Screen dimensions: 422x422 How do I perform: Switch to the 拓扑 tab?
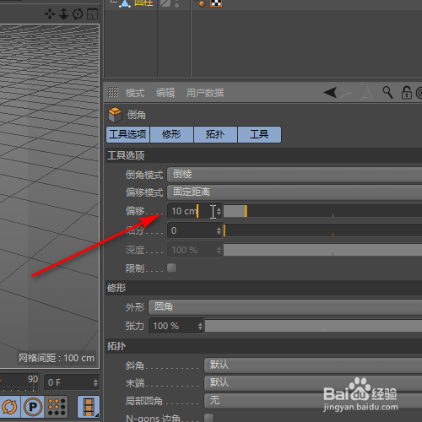[x=215, y=134]
